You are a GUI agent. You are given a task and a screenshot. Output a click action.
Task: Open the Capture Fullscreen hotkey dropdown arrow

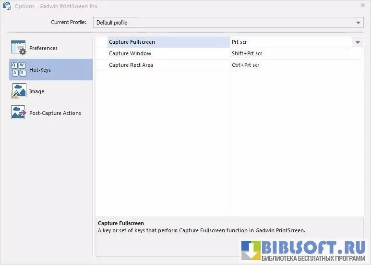pos(358,42)
